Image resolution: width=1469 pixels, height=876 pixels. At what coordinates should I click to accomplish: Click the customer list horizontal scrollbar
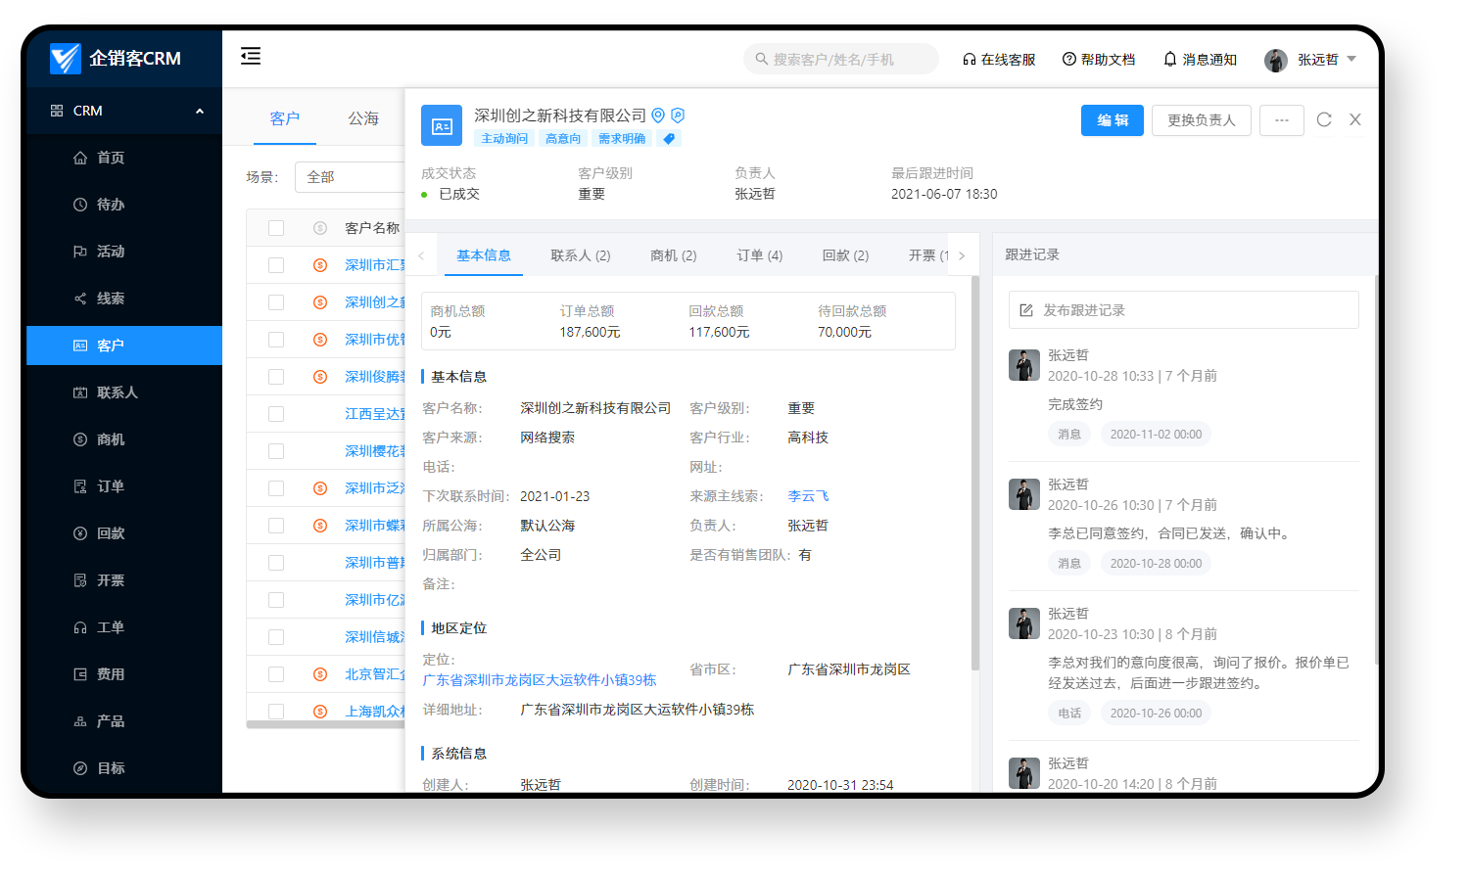326,725
